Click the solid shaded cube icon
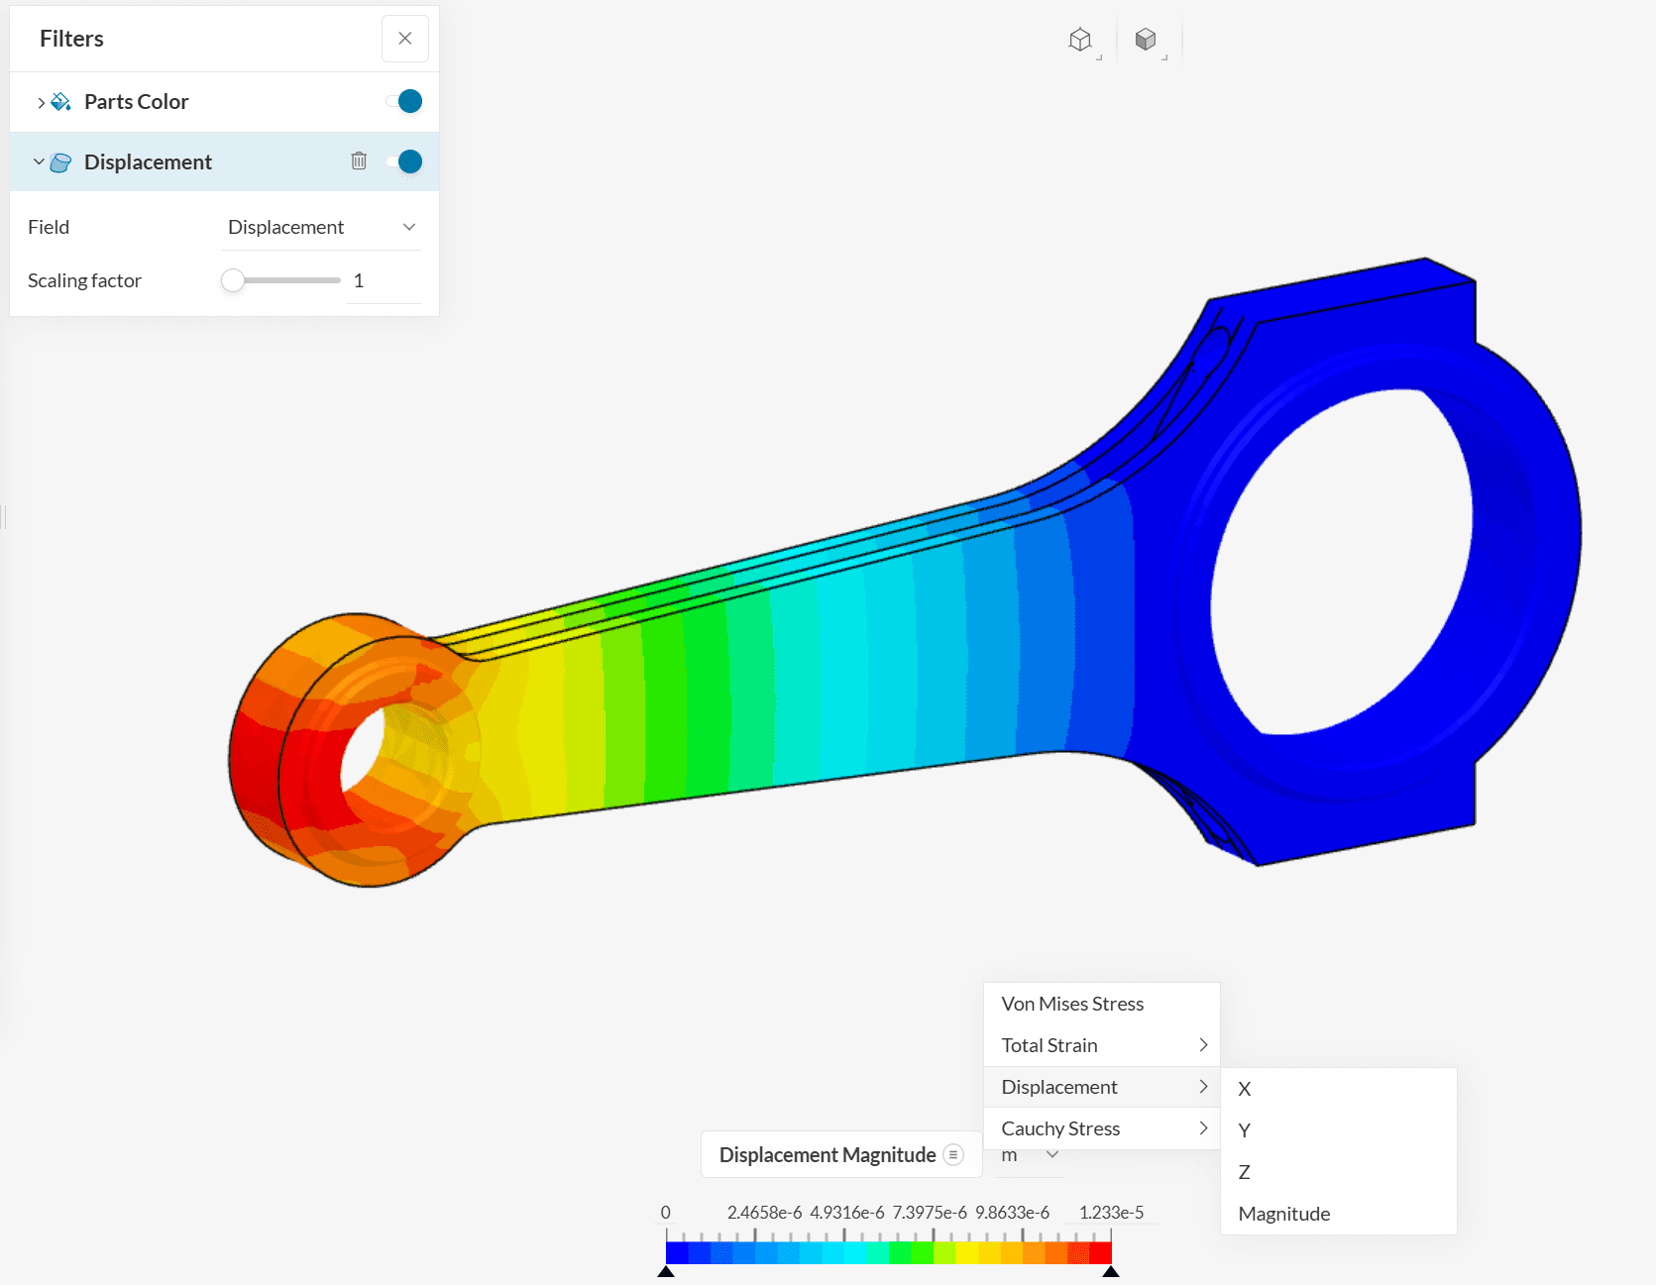1656x1285 pixels. click(1146, 40)
